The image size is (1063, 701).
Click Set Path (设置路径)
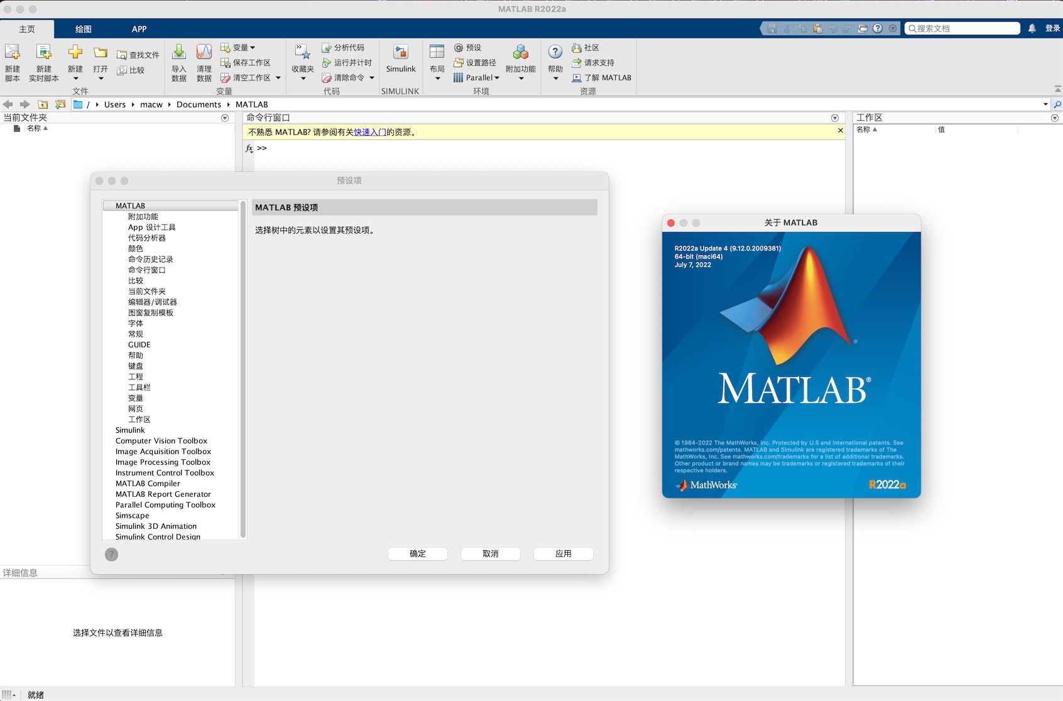click(x=475, y=63)
